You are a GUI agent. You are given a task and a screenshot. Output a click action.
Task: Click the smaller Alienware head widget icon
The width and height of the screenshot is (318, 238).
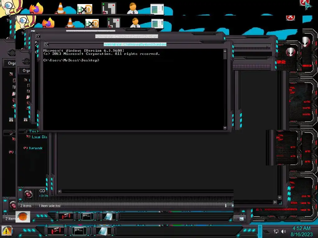pyautogui.click(x=291, y=52)
